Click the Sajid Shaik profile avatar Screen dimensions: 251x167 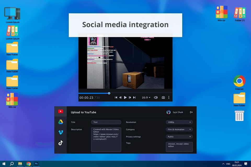168,112
